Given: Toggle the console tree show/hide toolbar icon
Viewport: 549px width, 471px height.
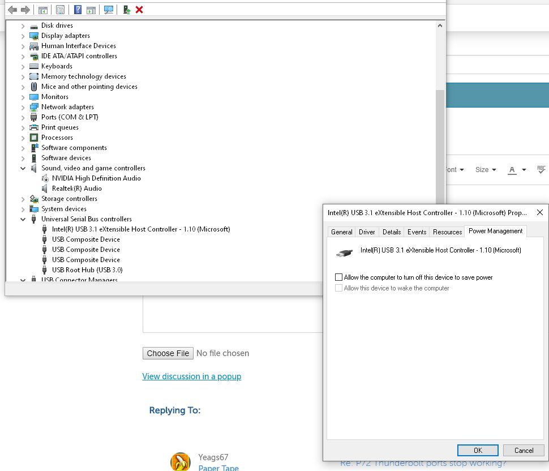Looking at the screenshot, I should click(42, 10).
